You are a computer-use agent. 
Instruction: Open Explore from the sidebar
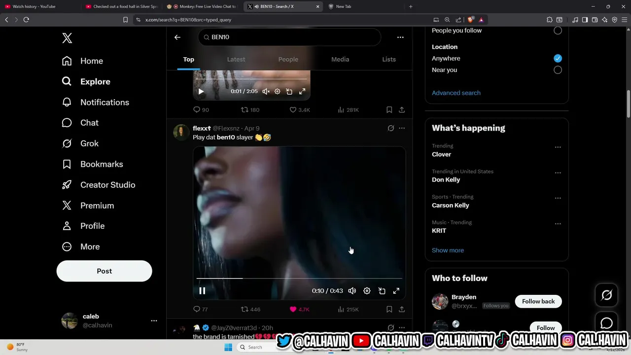pyautogui.click(x=86, y=82)
